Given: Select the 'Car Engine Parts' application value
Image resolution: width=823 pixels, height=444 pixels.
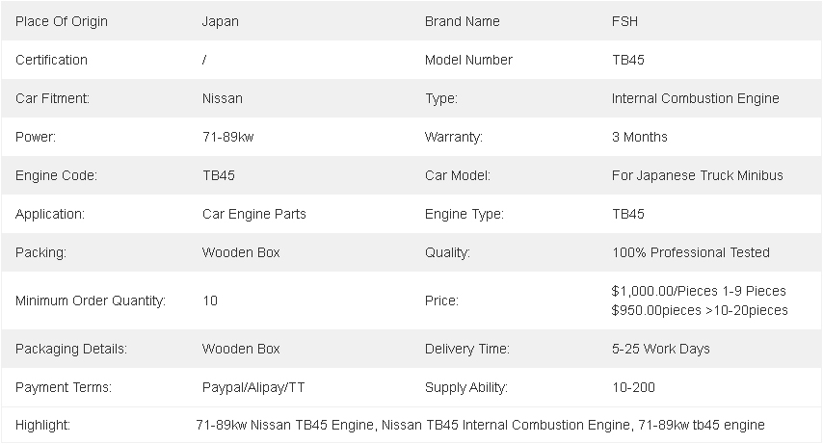Looking at the screenshot, I should click(x=253, y=214).
